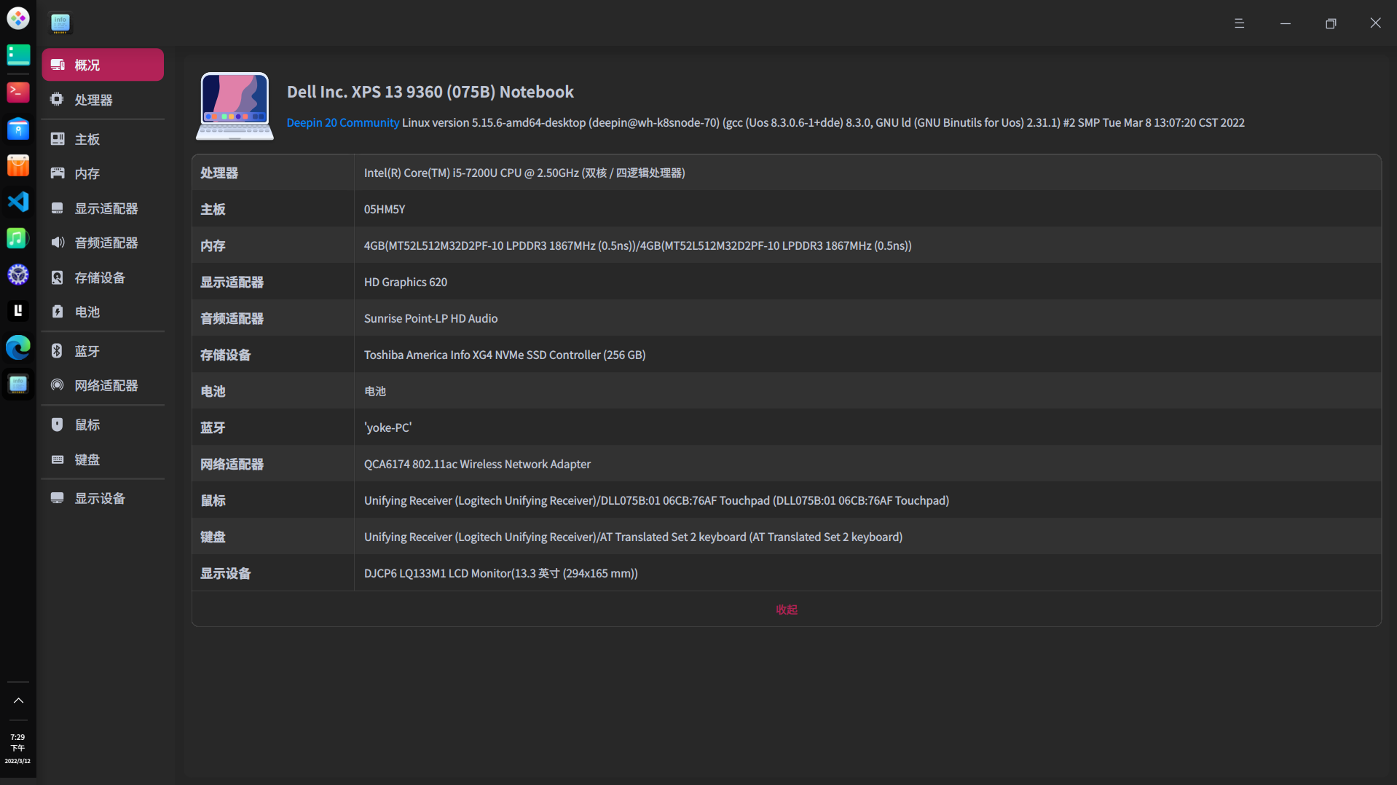This screenshot has height=785, width=1397.
Task: Click the 音频适配器 label in the table
Action: 232,318
